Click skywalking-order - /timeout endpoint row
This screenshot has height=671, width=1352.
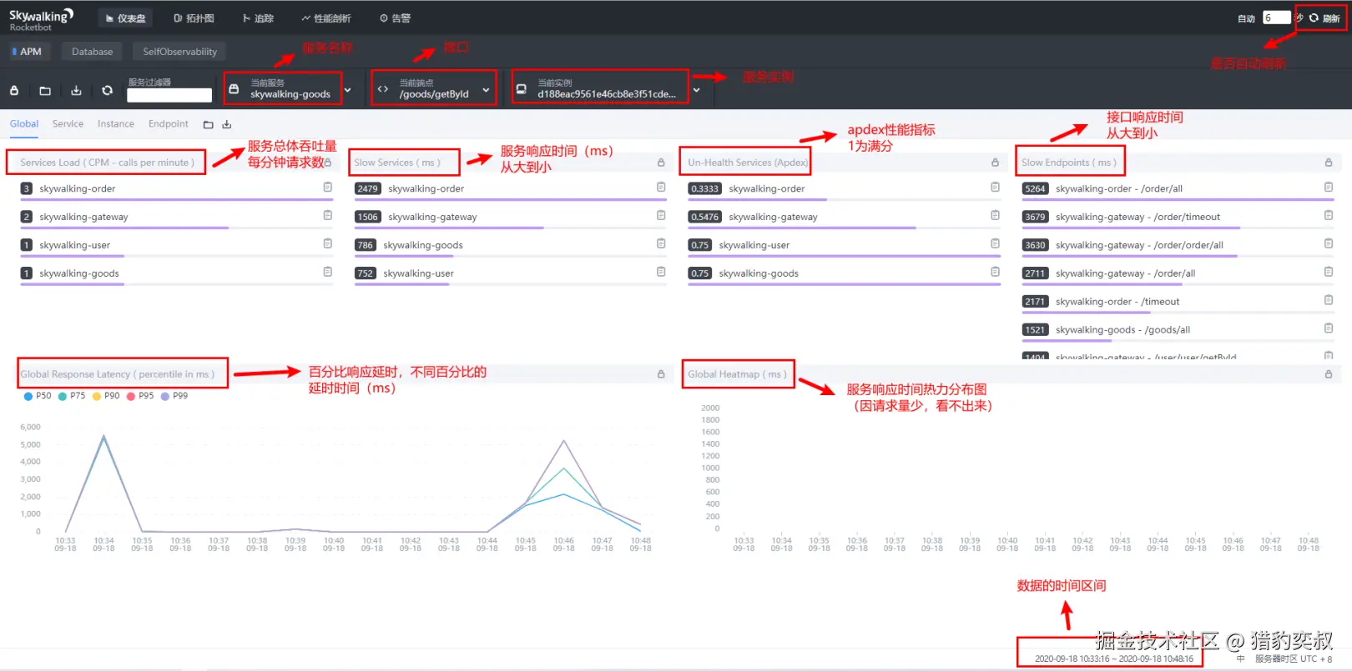[1117, 302]
